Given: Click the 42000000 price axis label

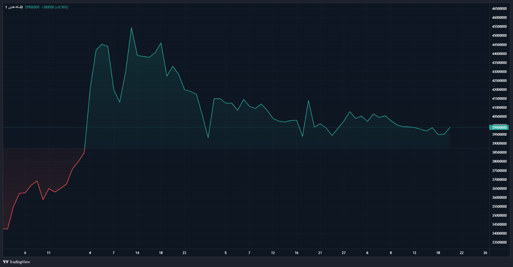Looking at the screenshot, I should pos(499,90).
